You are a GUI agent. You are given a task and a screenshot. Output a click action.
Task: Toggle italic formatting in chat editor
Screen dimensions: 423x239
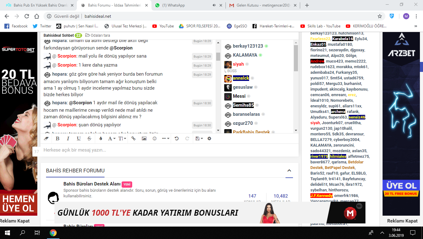click(x=68, y=138)
